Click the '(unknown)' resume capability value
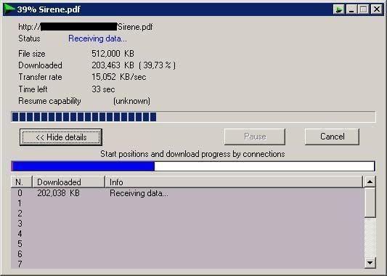The height and width of the screenshot is (276, 387). tap(131, 101)
